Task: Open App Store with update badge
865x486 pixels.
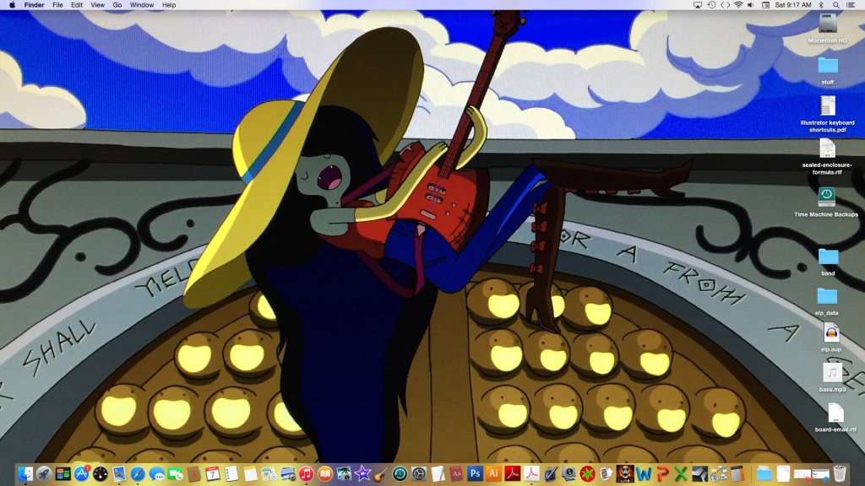Action: (x=82, y=473)
